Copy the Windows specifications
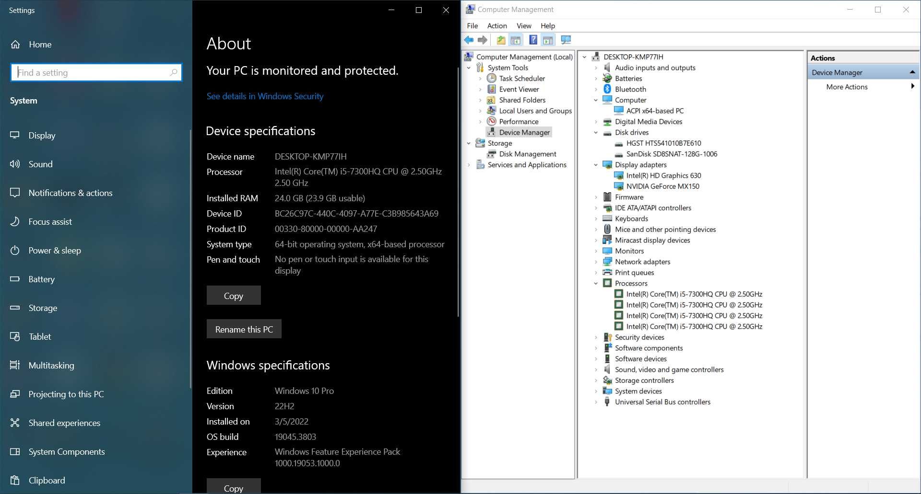This screenshot has height=494, width=921. click(x=234, y=487)
